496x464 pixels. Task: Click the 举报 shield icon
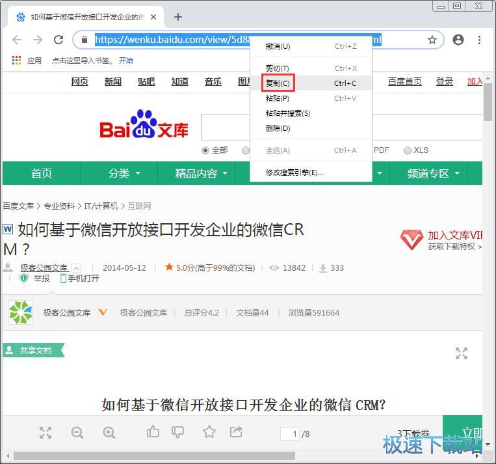23,279
